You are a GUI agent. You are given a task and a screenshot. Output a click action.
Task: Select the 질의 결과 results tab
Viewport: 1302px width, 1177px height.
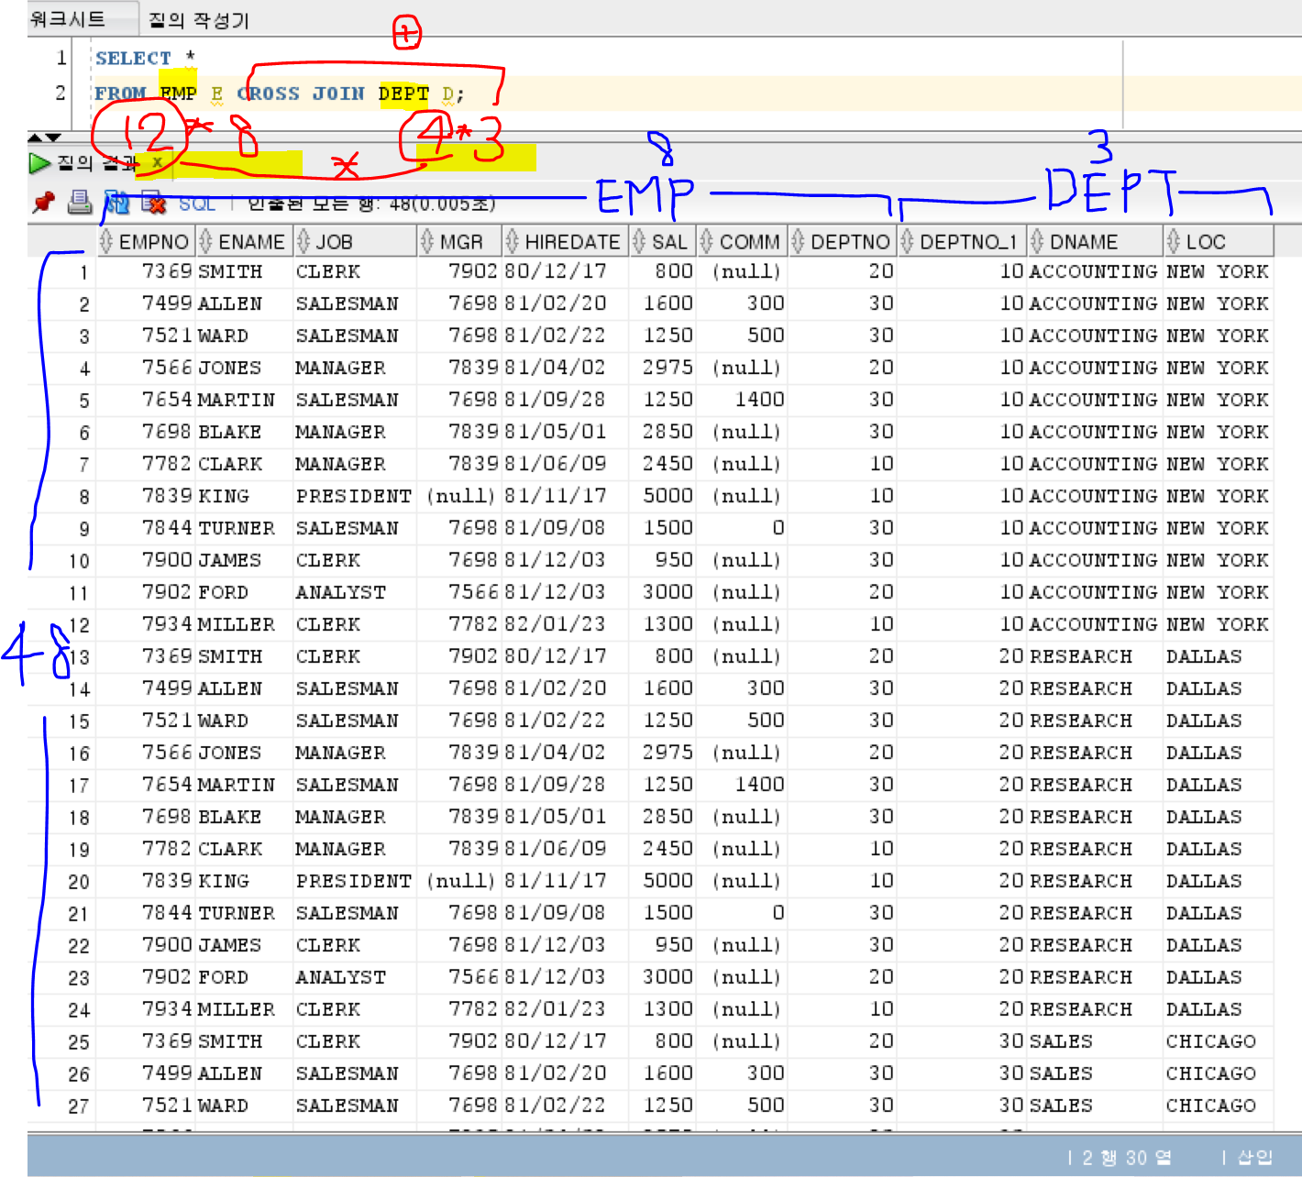96,163
